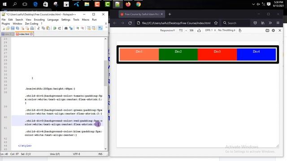Screen dimensions: 287x161
Task: Open the Zen Coding menu
Action: 31,24
